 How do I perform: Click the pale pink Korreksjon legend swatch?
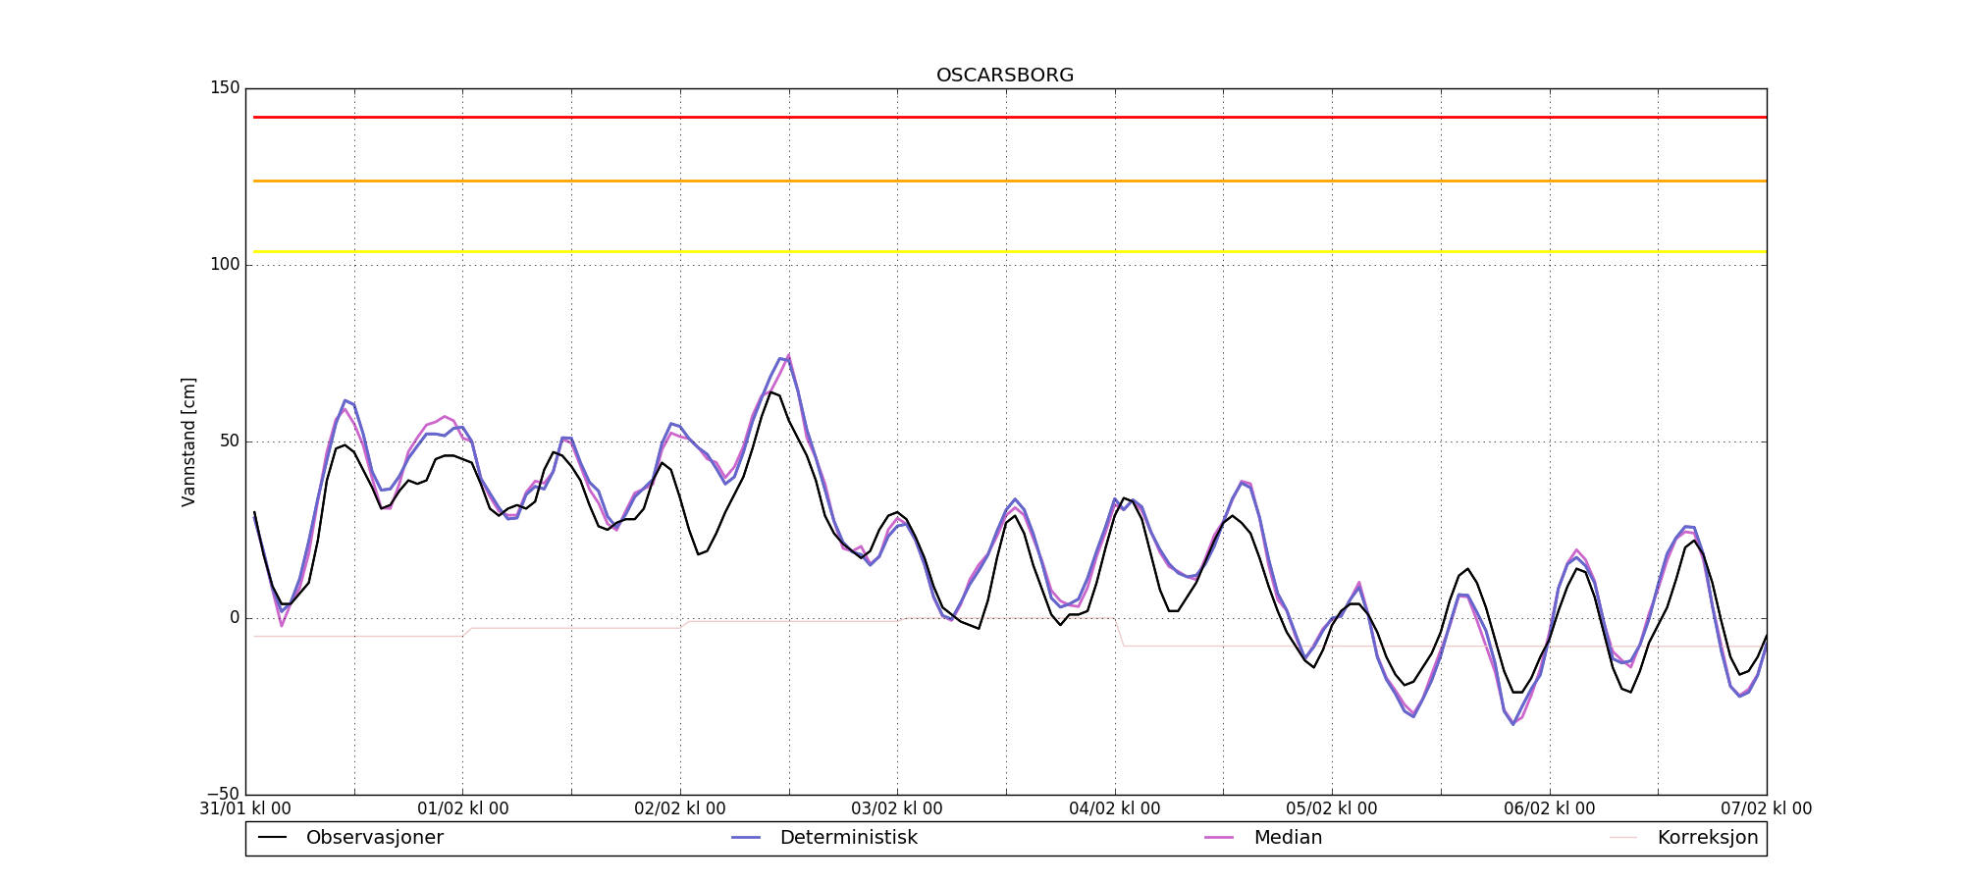click(1623, 838)
